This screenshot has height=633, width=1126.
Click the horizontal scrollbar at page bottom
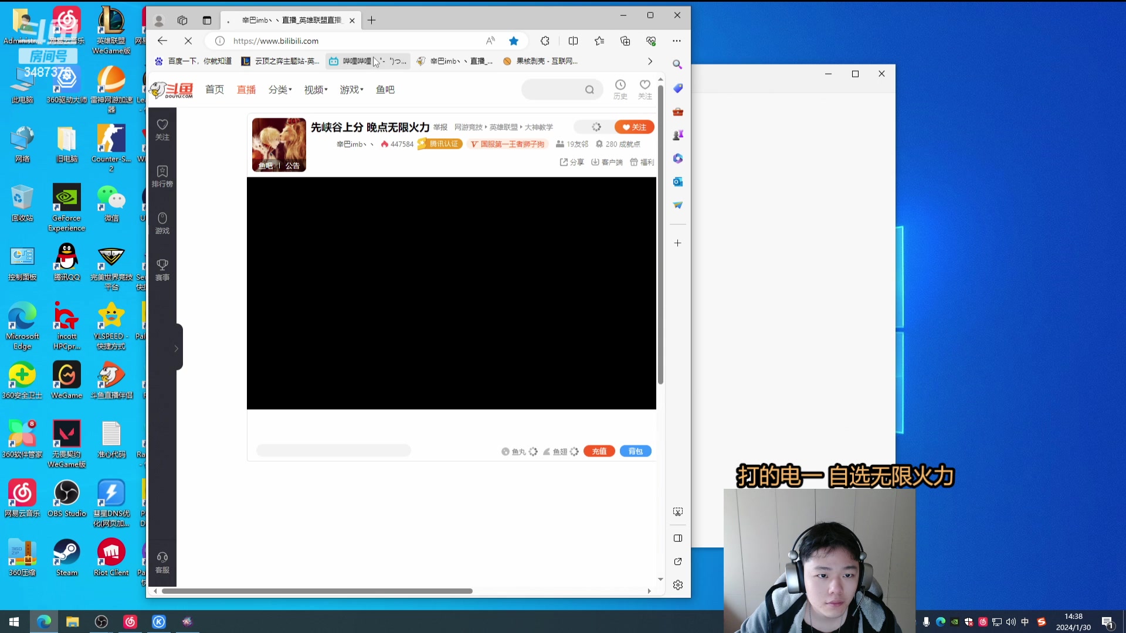tap(317, 591)
